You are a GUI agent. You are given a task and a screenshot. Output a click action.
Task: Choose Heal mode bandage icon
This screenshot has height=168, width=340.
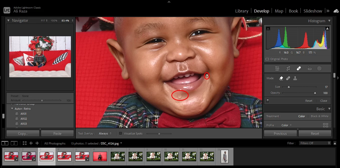click(x=288, y=78)
